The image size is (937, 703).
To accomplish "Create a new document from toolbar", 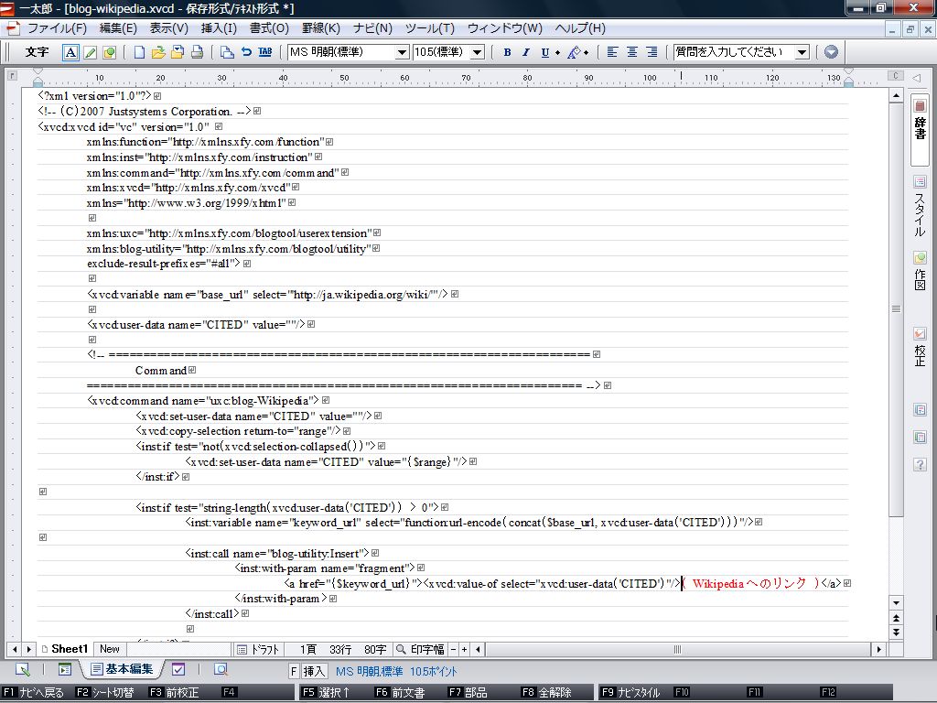I will (x=139, y=52).
